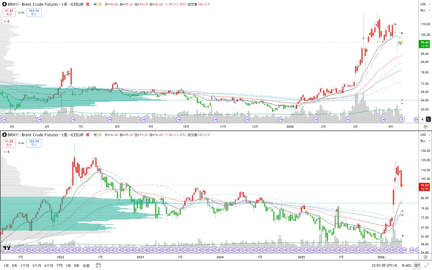Click the 91.88 卖出 button on weekly chart
The width and height of the screenshot is (432, 270).
click(x=9, y=143)
